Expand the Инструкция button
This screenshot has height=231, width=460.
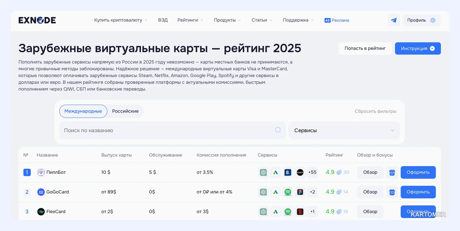[x=418, y=48]
